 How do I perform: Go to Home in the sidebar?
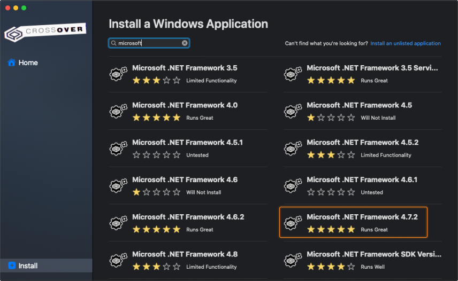pyautogui.click(x=46, y=63)
